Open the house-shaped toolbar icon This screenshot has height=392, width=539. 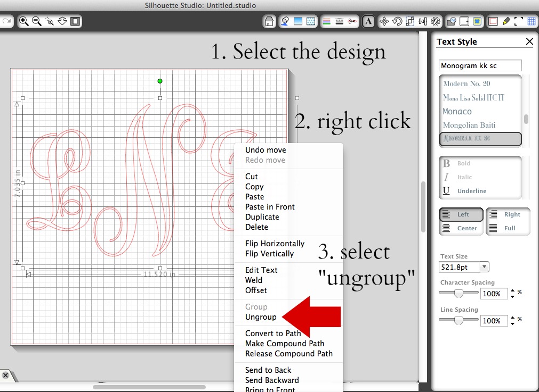pos(269,22)
